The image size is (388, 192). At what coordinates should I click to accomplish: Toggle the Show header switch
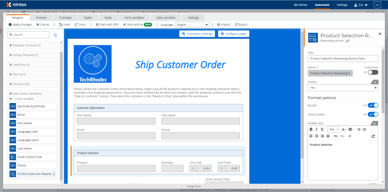click(373, 114)
